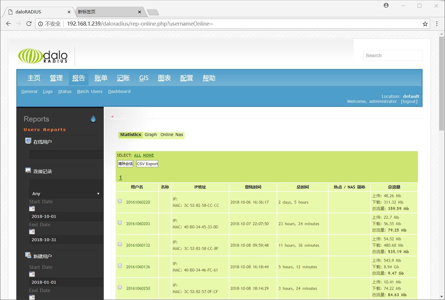Click the 连接记录 report icon
Screen dimensions: 445x300
coord(28,170)
